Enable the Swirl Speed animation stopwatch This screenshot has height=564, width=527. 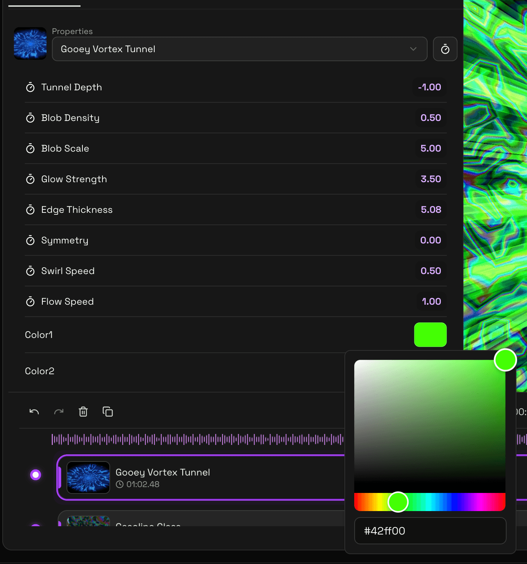pos(30,271)
